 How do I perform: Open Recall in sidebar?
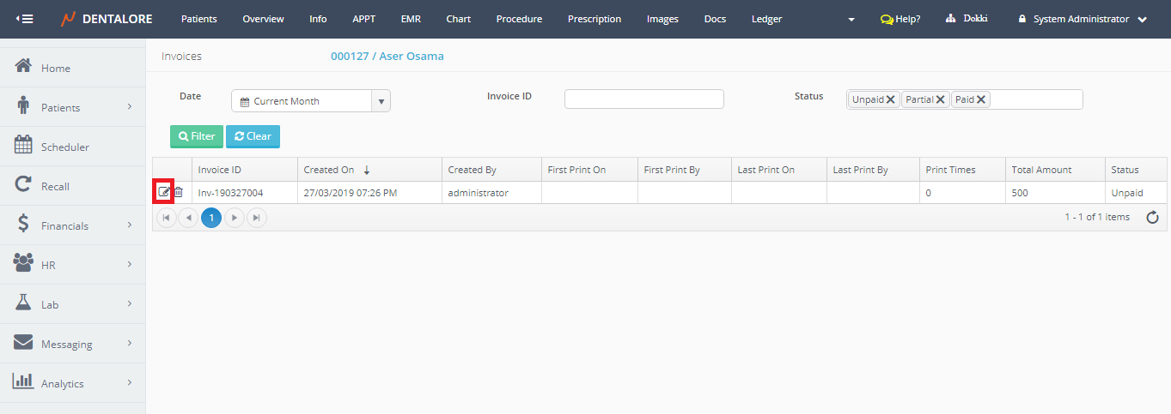click(x=55, y=187)
